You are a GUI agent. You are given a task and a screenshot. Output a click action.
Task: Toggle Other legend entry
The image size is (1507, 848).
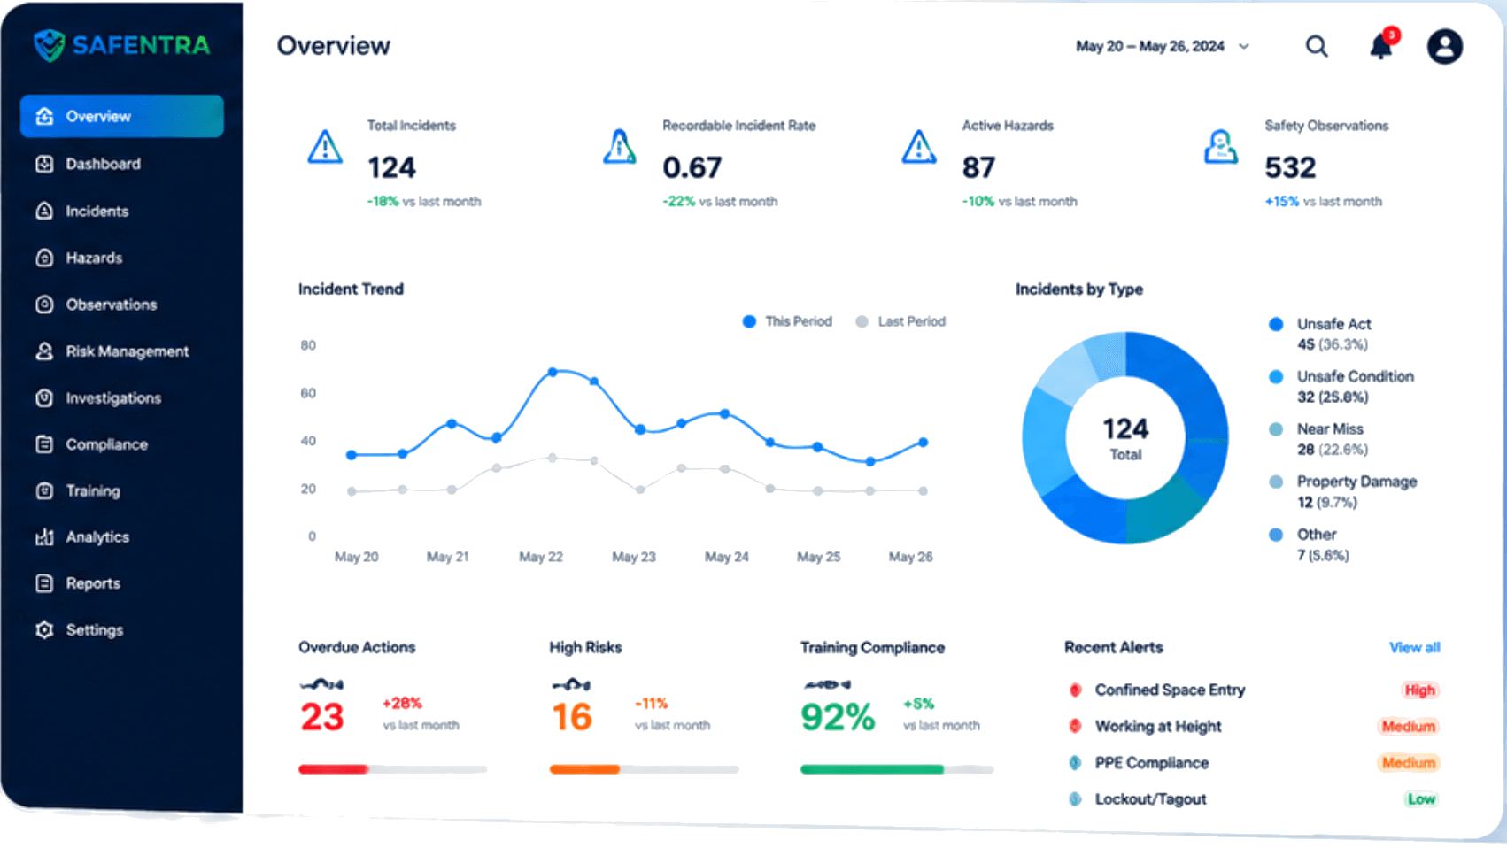pos(1309,544)
